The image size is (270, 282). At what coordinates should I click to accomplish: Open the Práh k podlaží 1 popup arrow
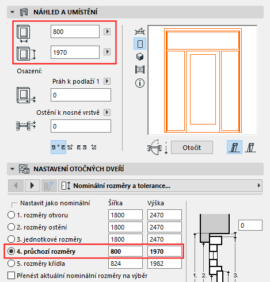[107, 81]
